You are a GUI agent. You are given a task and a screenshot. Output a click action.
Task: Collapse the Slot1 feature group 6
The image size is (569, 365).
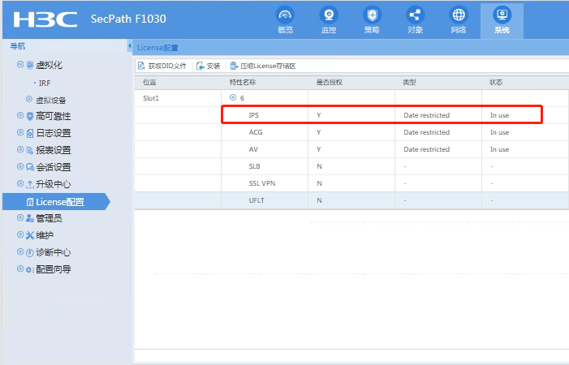tap(233, 97)
